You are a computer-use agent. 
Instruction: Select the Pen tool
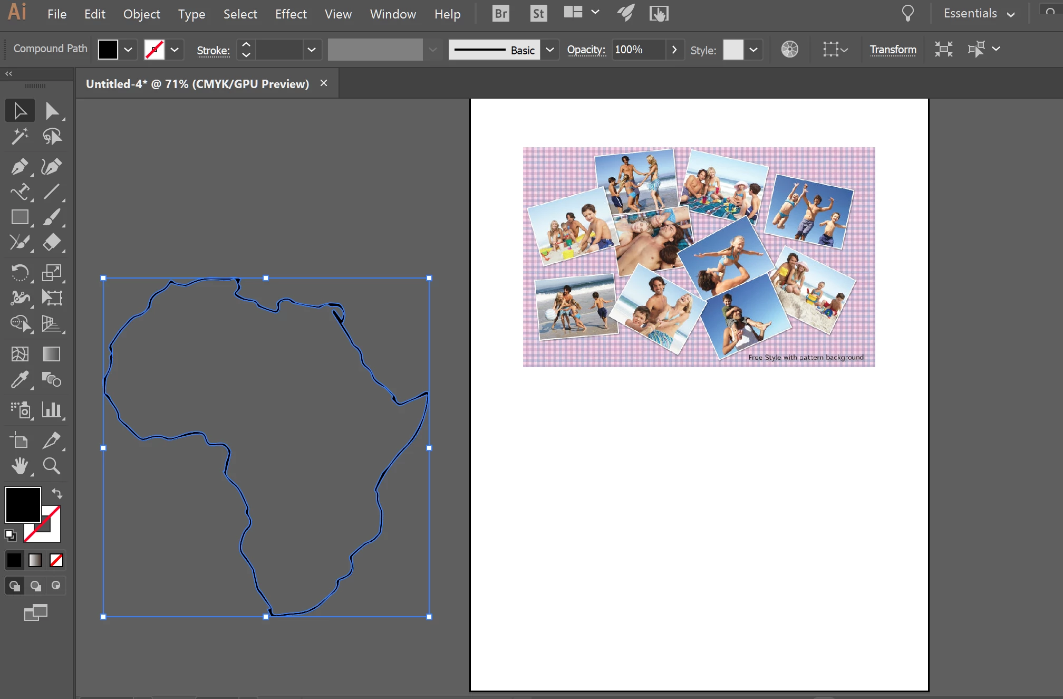[x=20, y=167]
